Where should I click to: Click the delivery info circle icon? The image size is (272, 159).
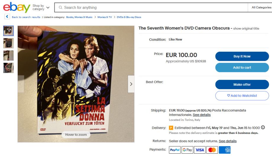click(263, 128)
